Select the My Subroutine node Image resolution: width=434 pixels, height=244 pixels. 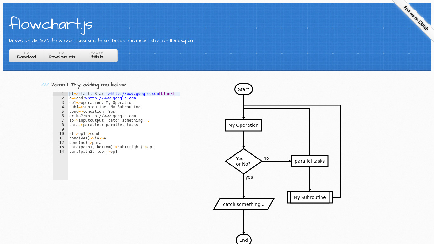tap(310, 197)
